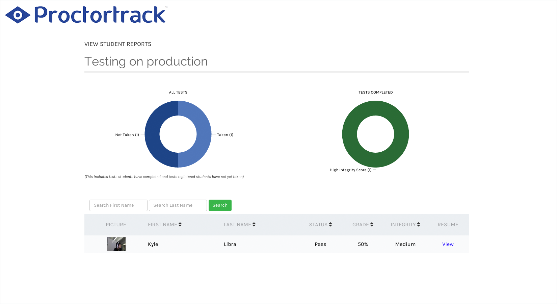Screen dimensions: 557x304
Task: Select Kyle first name cell
Action: 153,244
